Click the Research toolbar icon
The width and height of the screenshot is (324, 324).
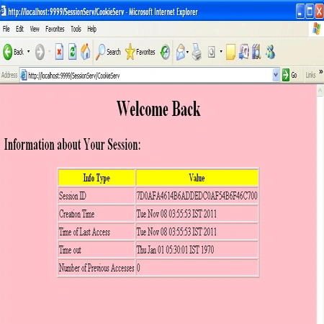tap(244, 52)
